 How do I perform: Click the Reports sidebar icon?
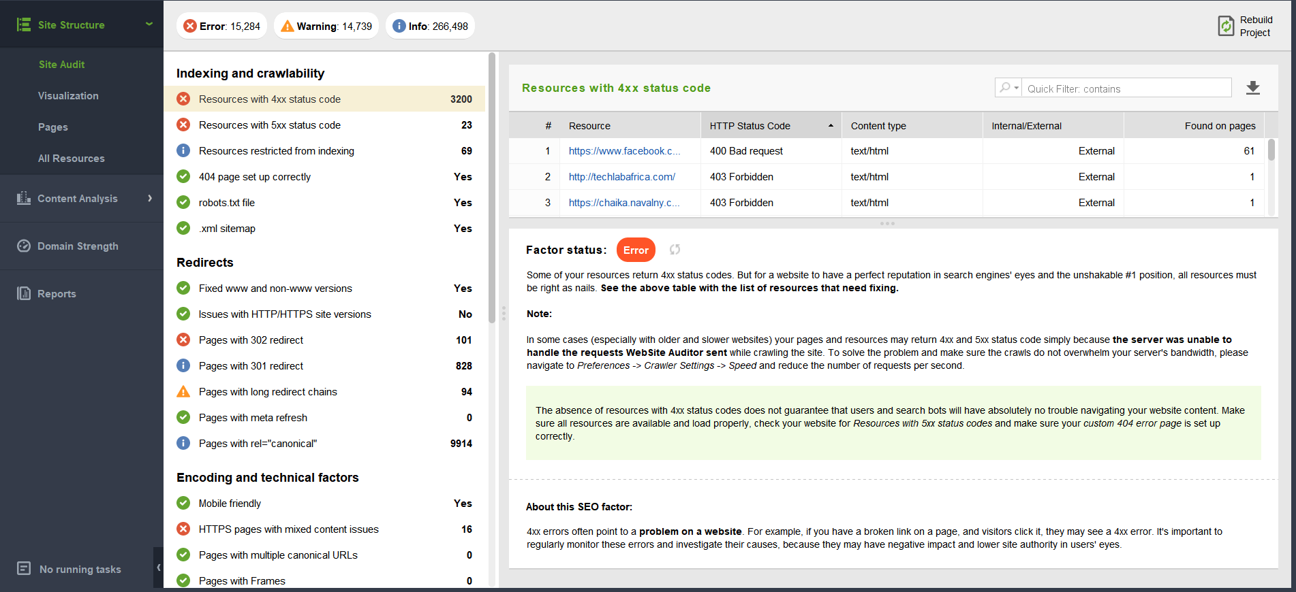coord(24,293)
